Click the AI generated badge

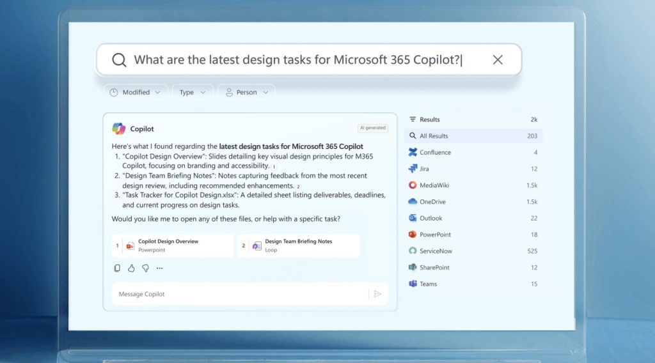point(373,128)
